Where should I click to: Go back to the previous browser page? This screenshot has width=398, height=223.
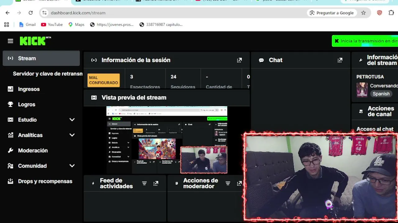point(7,13)
